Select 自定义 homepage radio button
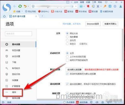The image size is (125, 105). click(67, 44)
